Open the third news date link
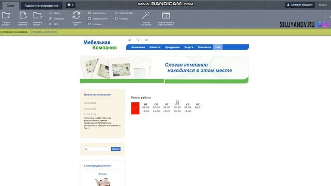This screenshot has height=186, width=331. coord(90,114)
